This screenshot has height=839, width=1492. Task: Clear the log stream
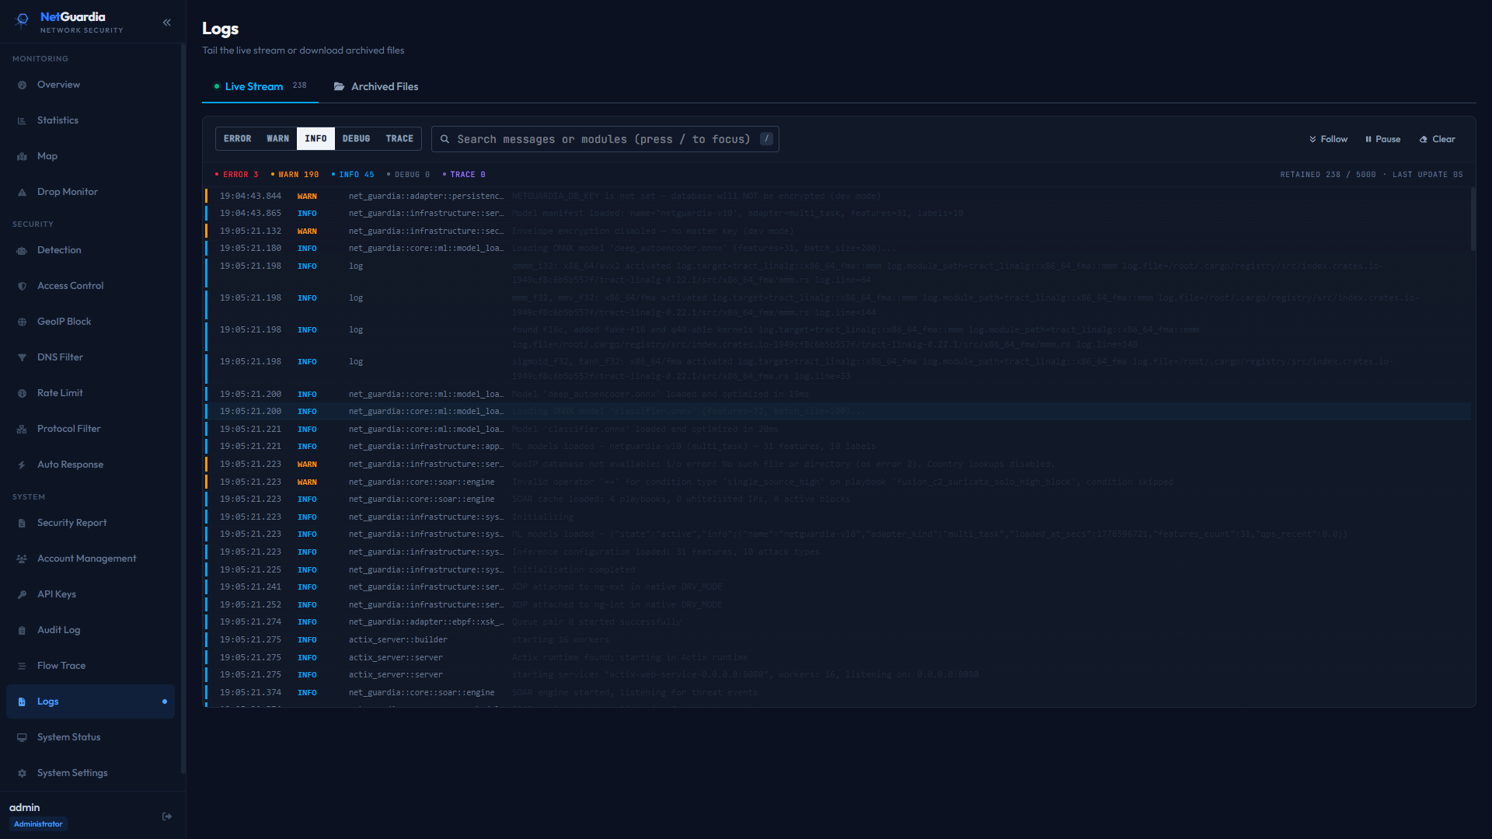click(1437, 139)
